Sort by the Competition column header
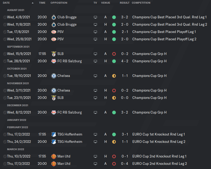The height and width of the screenshot is (169, 211). (x=141, y=3)
